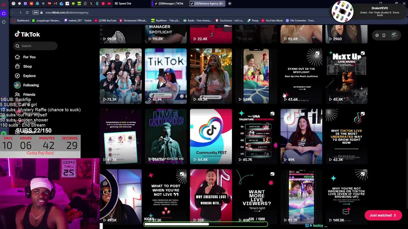This screenshot has height=229, width=408.
Task: Open the Opera menu logo
Action: click(4, 4)
